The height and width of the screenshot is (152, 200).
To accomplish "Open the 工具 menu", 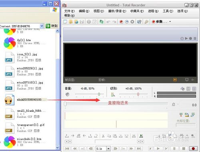I will [x=168, y=11].
